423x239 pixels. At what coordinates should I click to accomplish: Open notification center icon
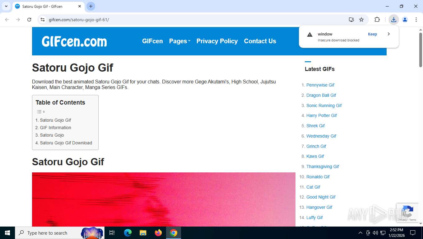(413, 233)
